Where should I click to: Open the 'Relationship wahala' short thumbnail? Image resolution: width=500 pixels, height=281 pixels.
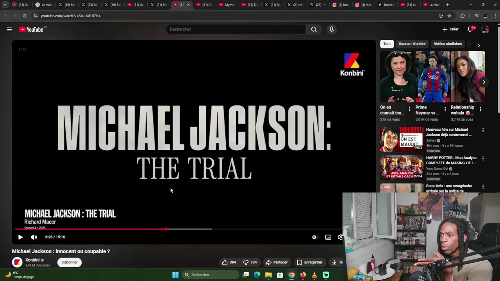coord(468,76)
